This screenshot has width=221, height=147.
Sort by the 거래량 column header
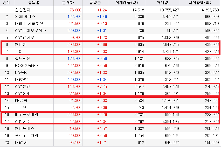(x=163, y=3)
